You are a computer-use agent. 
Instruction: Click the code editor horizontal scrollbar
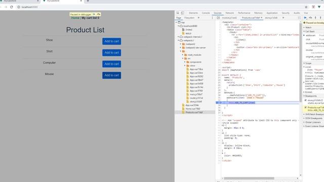(x=249, y=178)
